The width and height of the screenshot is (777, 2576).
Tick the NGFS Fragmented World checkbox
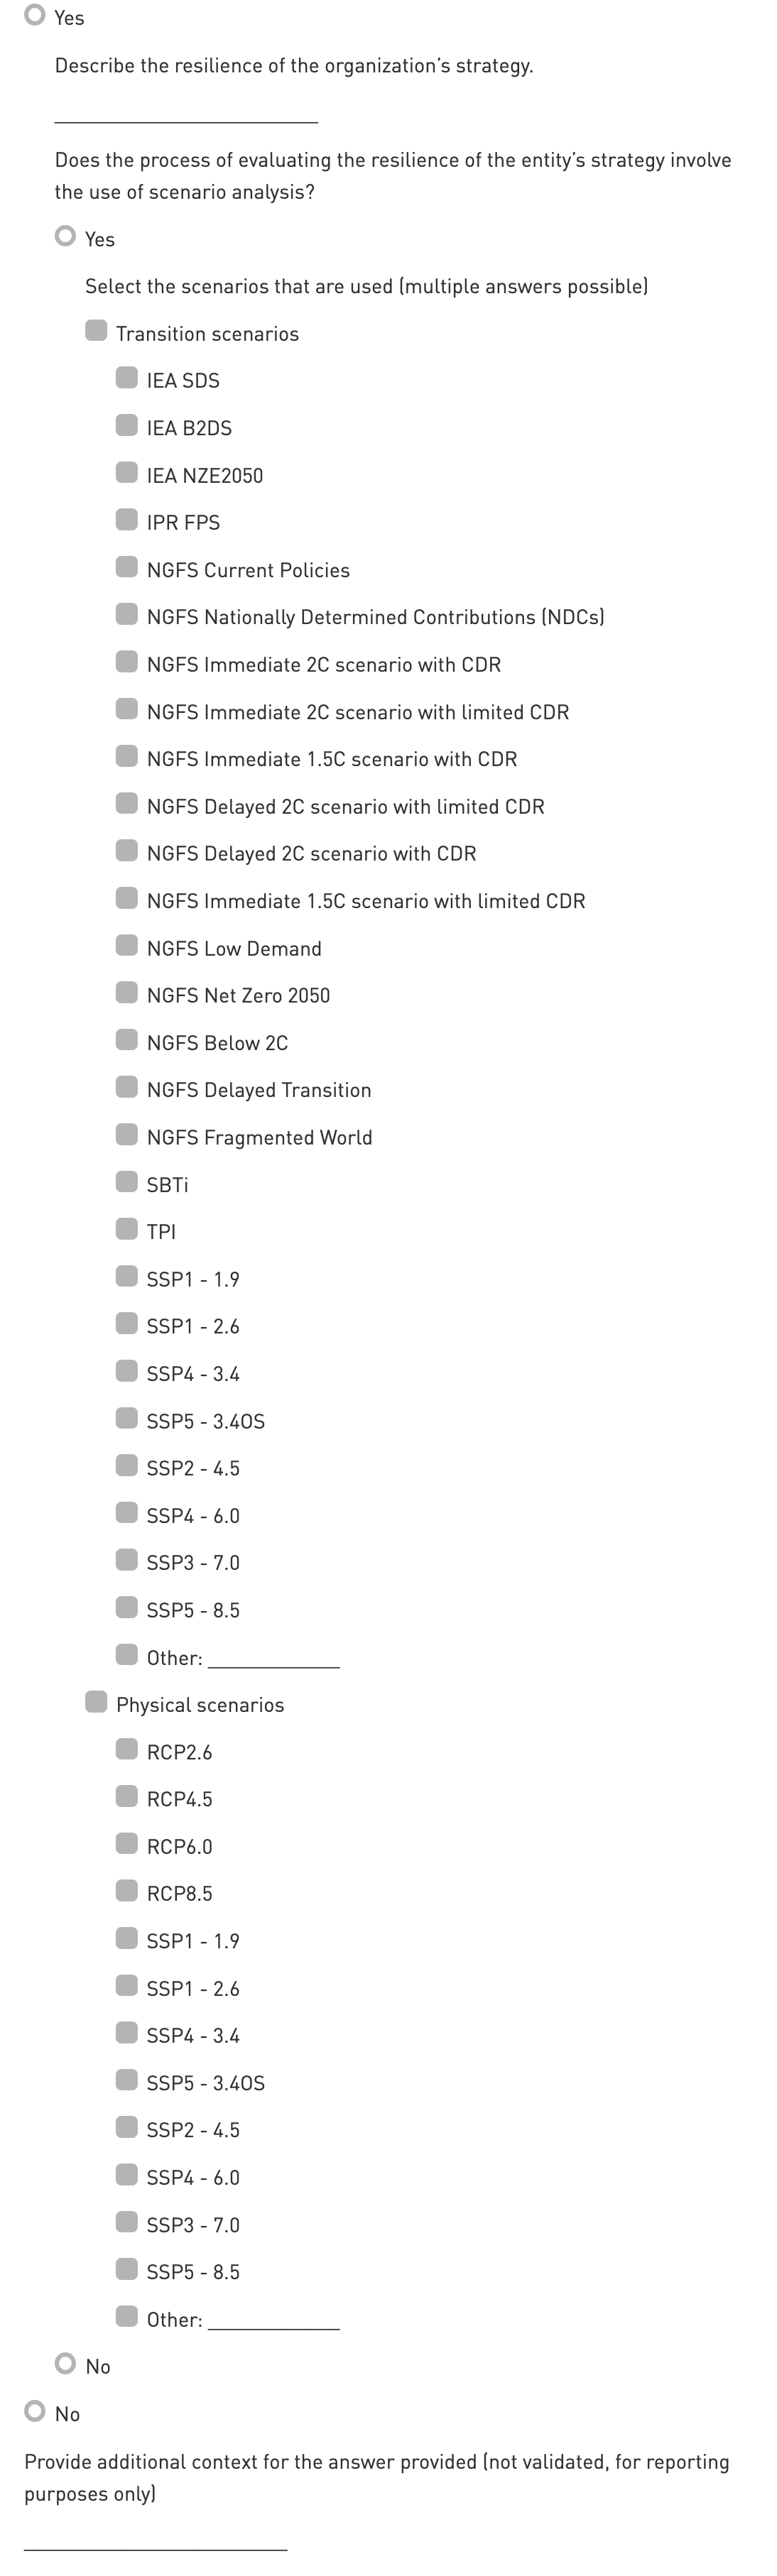pos(126,1135)
